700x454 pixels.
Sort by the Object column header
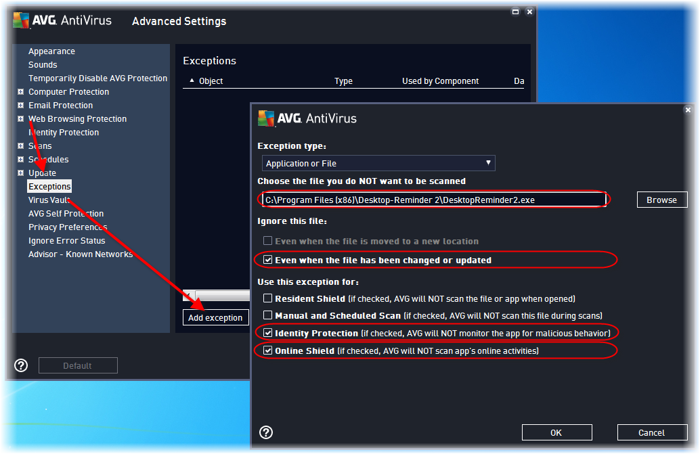click(x=211, y=81)
